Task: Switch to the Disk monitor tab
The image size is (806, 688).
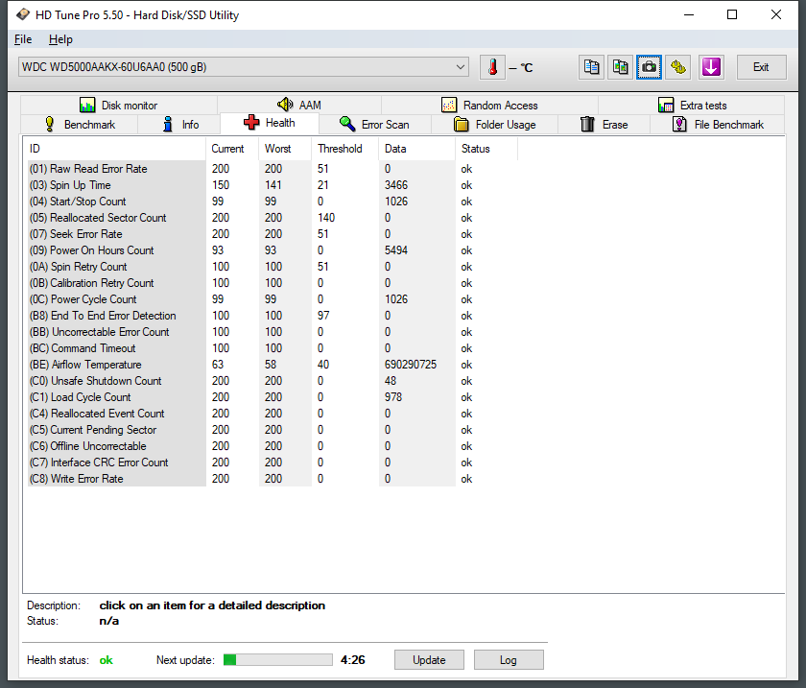Action: (118, 106)
